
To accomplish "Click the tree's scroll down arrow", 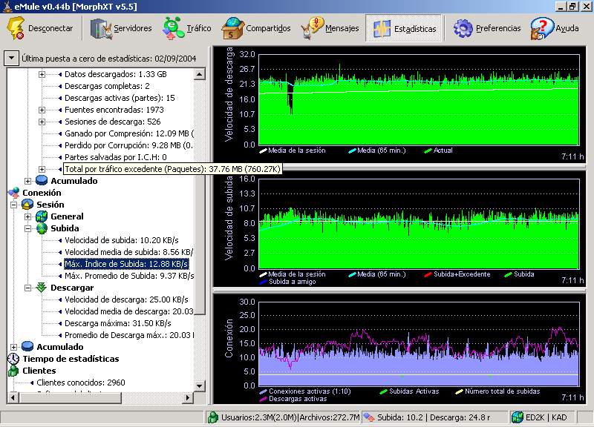I will point(200,386).
